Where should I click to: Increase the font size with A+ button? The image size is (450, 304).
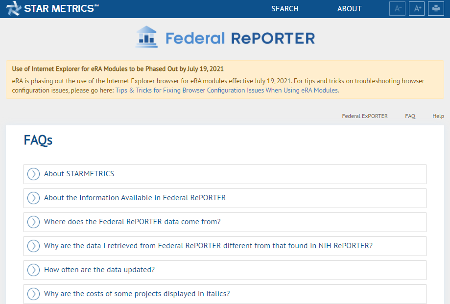coord(417,9)
